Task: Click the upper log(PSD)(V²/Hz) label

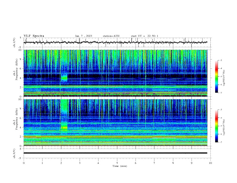Action: pyautogui.click(x=224, y=78)
